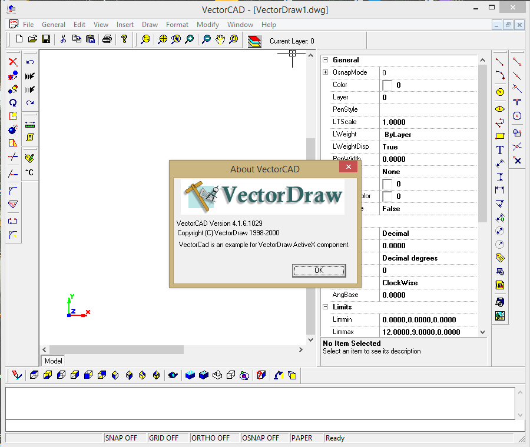Image resolution: width=530 pixels, height=447 pixels.
Task: Open the File menu
Action: (28, 25)
